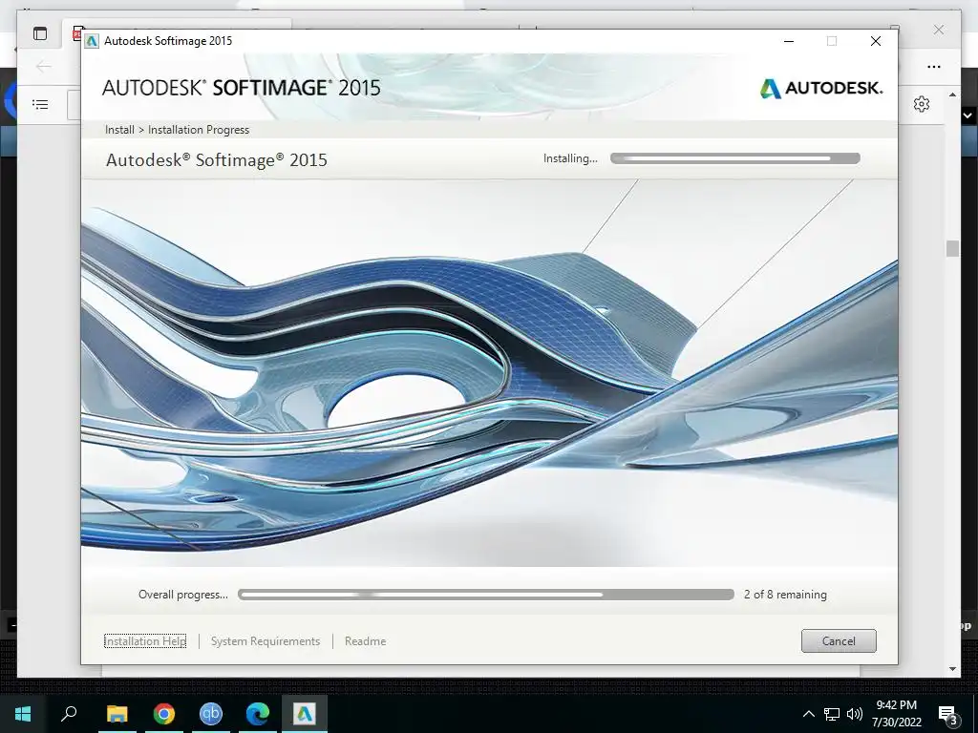Viewport: 978px width, 733px height.
Task: Click the 'Install > Installation Progress' breadcrumb
Action: point(177,130)
